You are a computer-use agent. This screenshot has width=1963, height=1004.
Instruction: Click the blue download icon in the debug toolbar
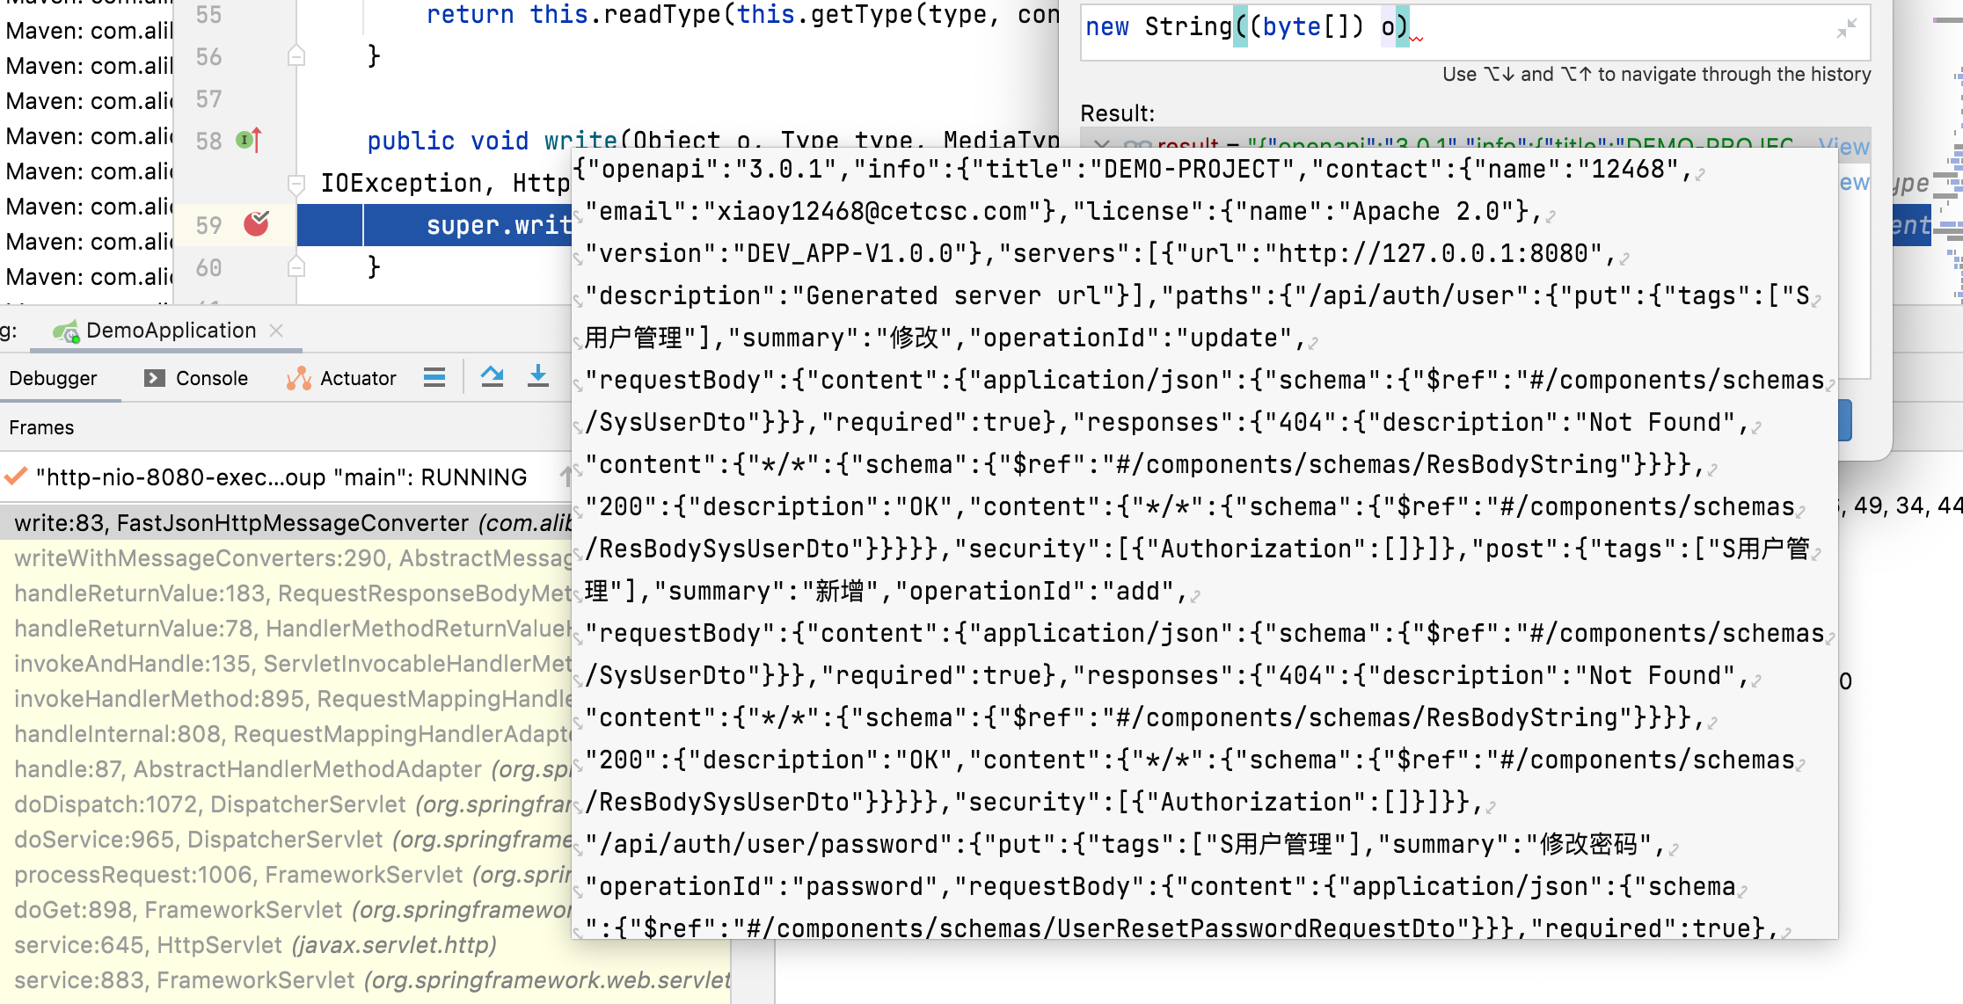pyautogui.click(x=538, y=376)
